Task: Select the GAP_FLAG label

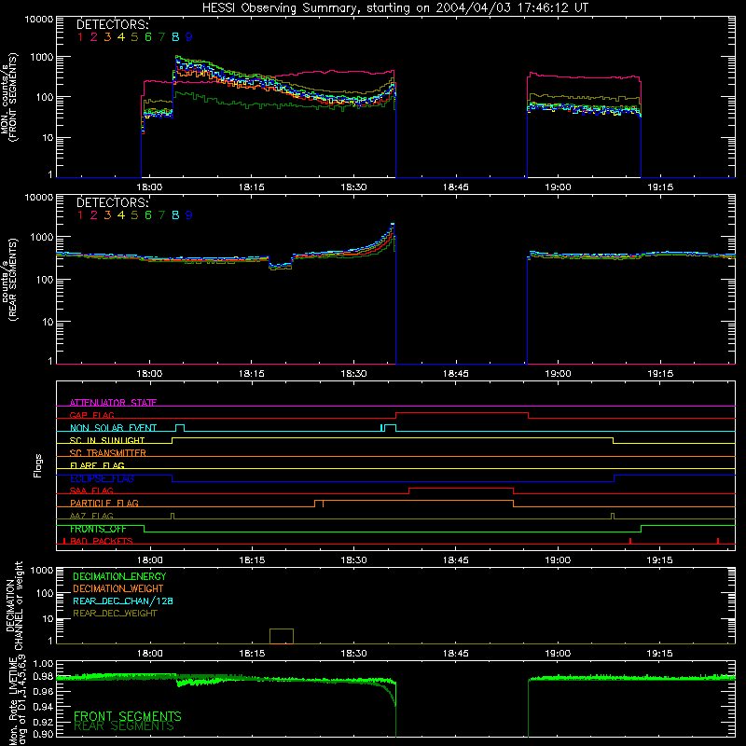Action: click(x=91, y=415)
